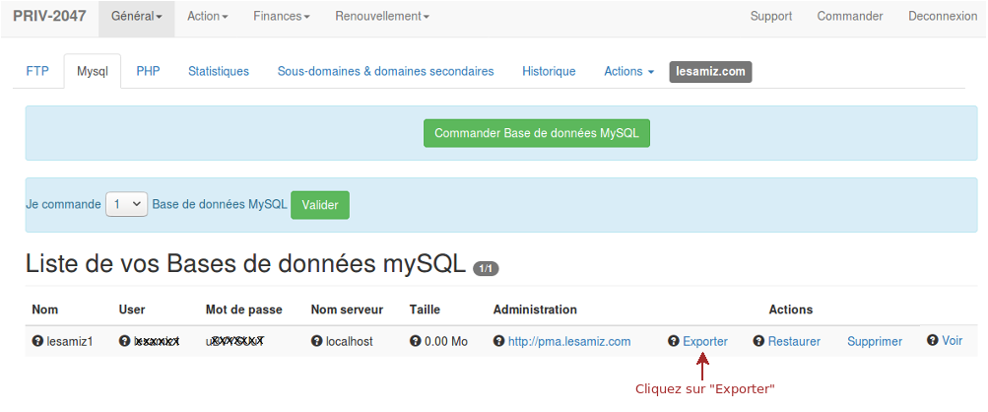Open the Général dropdown menu
Image resolution: width=988 pixels, height=412 pixels.
(x=137, y=17)
